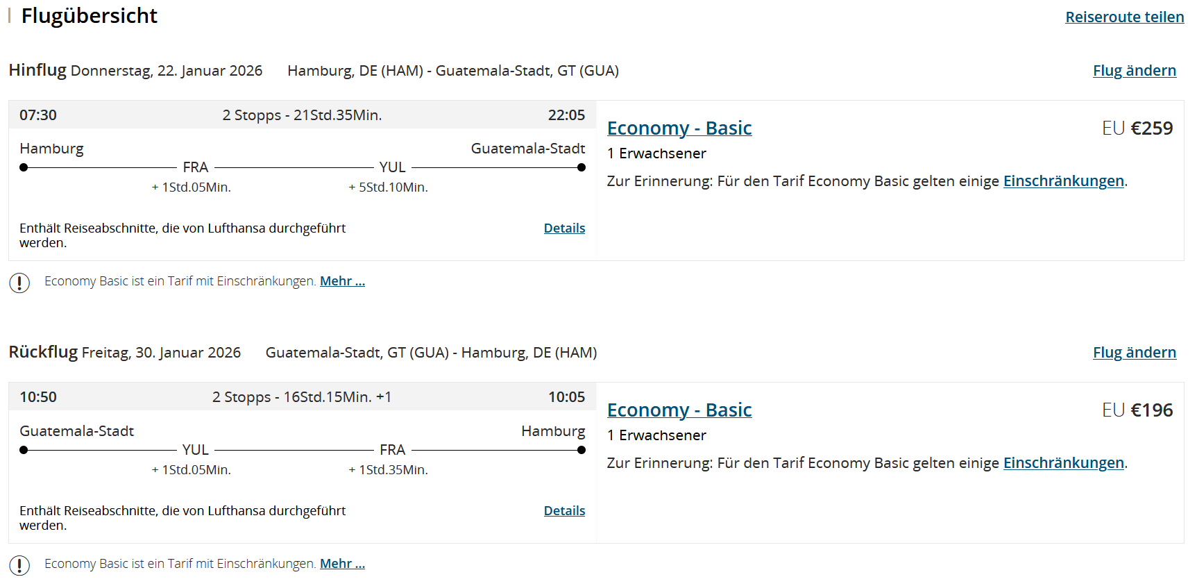The width and height of the screenshot is (1197, 586).
Task: View Einschränkungen for the return fare
Action: 1063,463
